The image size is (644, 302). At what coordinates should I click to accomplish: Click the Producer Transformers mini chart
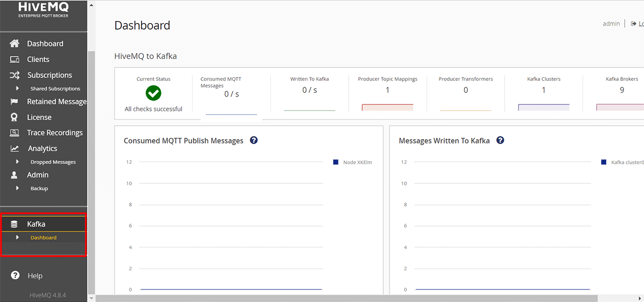465,110
